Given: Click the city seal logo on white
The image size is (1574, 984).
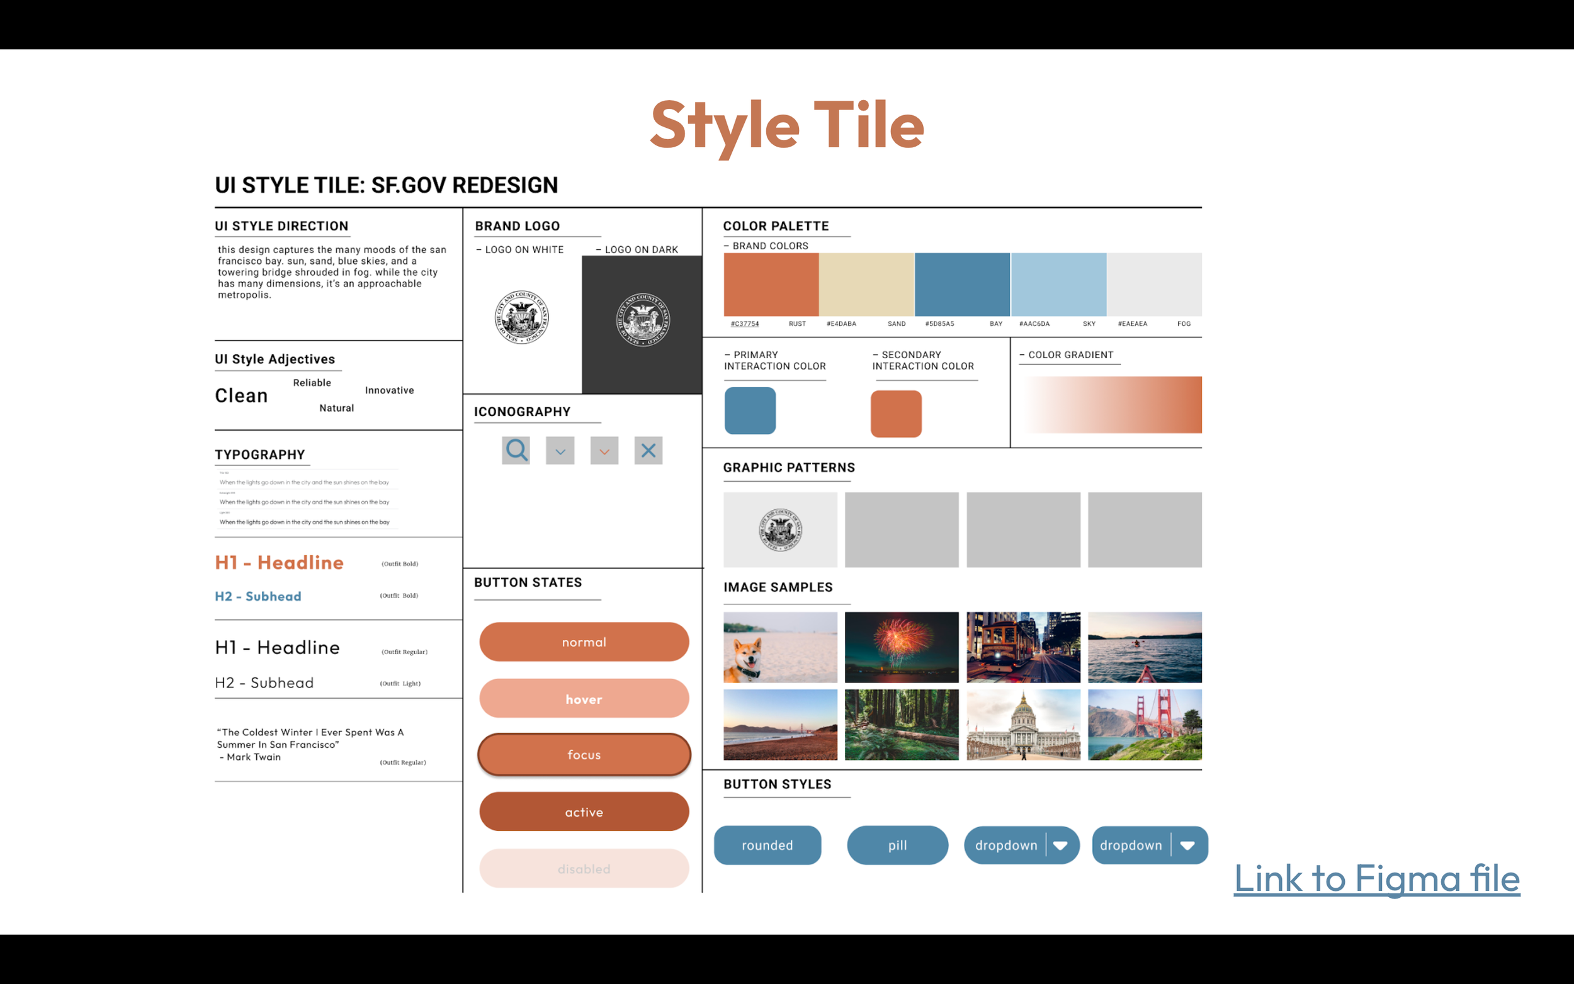Looking at the screenshot, I should coord(521,317).
